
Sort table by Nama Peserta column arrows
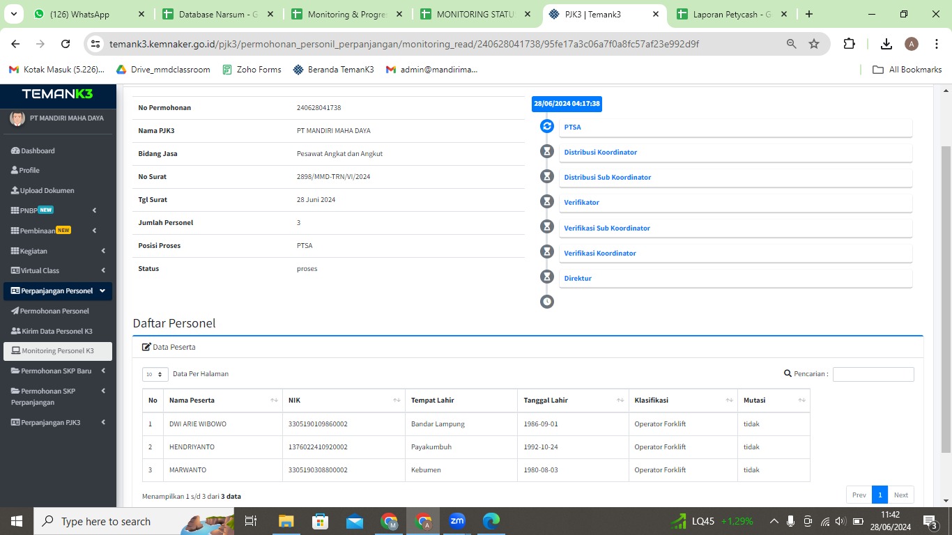point(274,401)
